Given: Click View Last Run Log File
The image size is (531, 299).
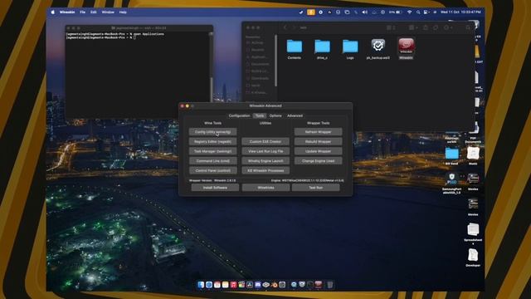Looking at the screenshot, I should pyautogui.click(x=265, y=151).
